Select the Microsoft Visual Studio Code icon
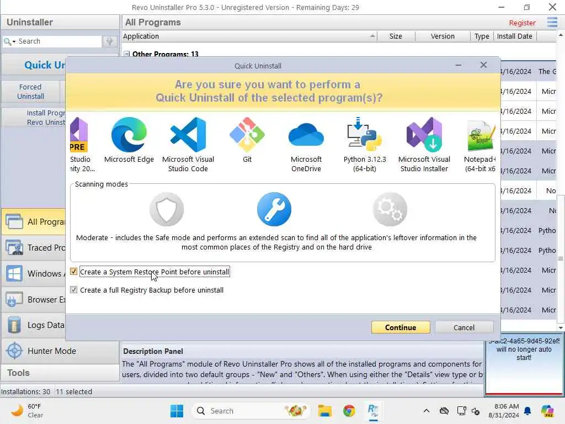Viewport: 565px width, 424px height. 188,135
